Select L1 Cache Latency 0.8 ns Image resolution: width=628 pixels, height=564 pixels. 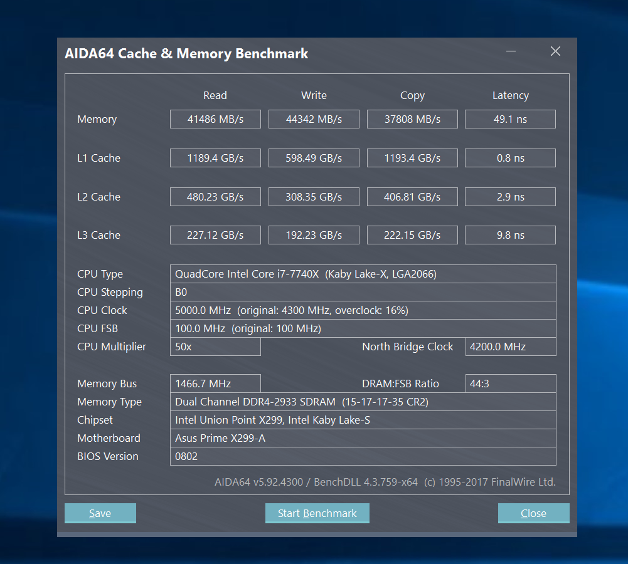click(510, 158)
